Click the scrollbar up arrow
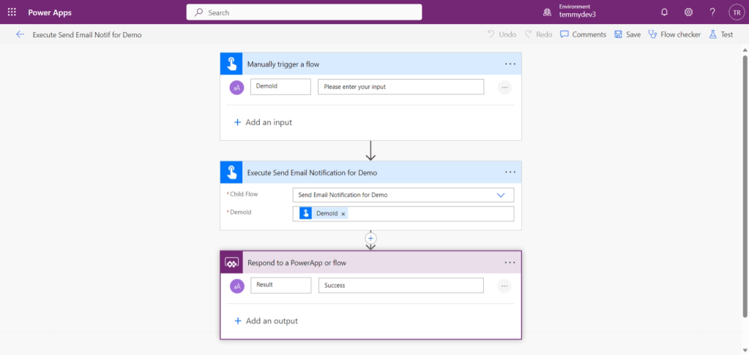The width and height of the screenshot is (749, 355). (745, 50)
